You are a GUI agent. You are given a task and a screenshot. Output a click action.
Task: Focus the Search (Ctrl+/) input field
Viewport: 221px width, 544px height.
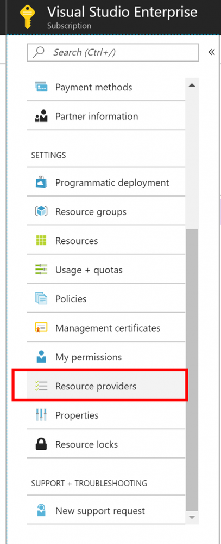pos(113,52)
